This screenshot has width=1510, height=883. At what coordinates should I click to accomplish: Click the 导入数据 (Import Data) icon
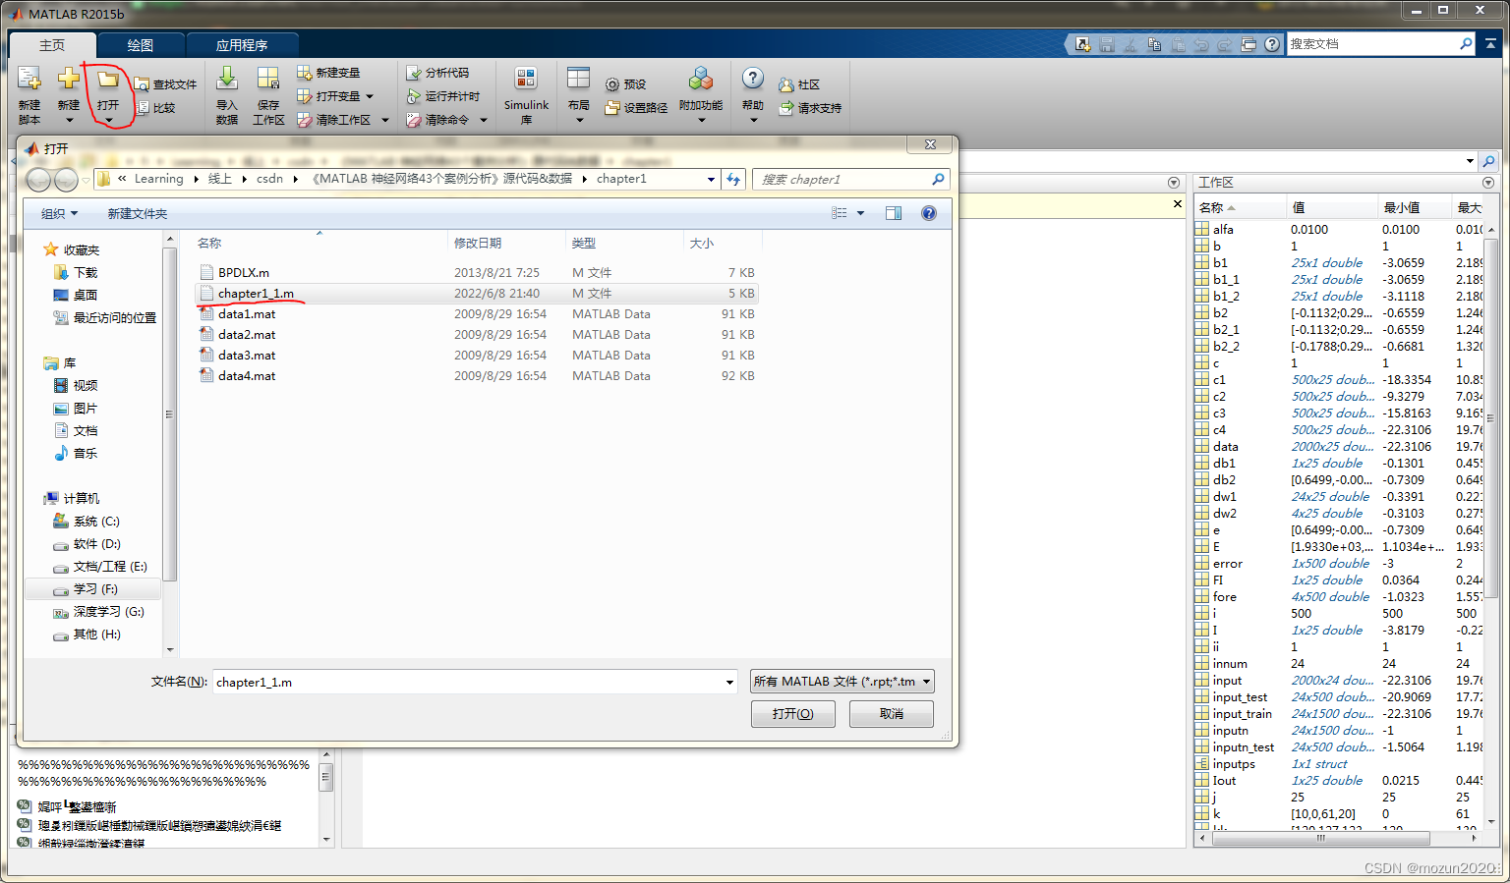pos(226,79)
